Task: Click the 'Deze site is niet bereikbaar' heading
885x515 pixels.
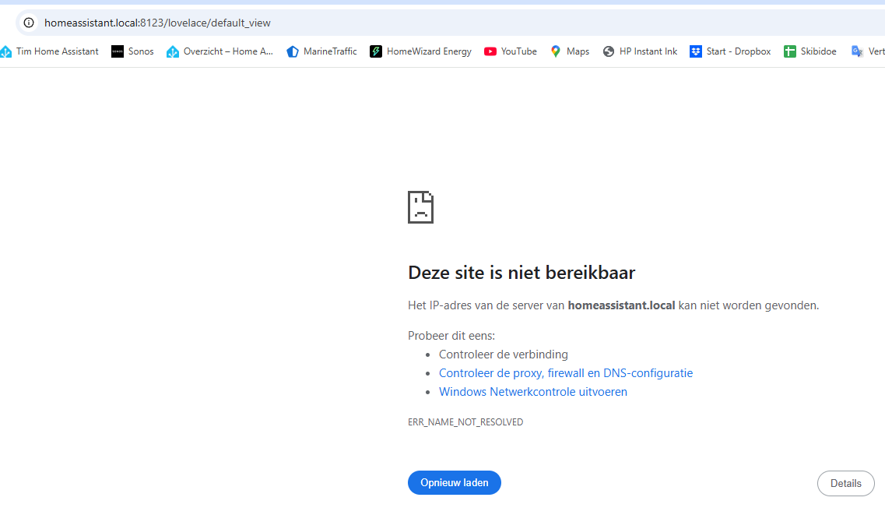Action: [x=522, y=273]
